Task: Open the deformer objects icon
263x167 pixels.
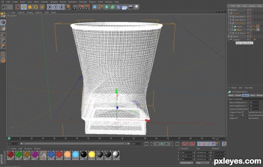Action: point(119,7)
